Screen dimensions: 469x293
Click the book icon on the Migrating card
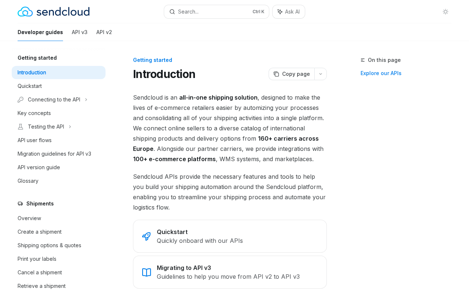(147, 272)
